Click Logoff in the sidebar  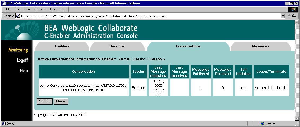coord(23,60)
